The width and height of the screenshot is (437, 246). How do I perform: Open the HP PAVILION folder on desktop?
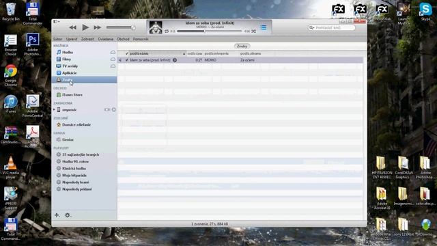tap(382, 167)
